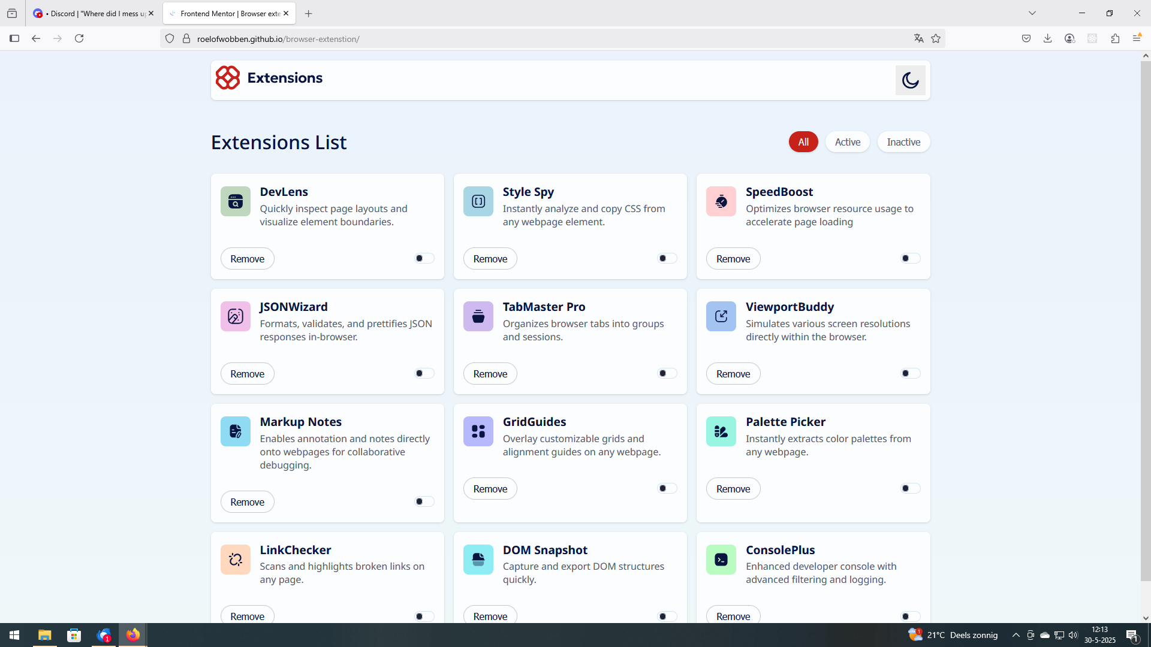Click the SpeedBoost extension icon
The image size is (1151, 647).
pos(721,201)
